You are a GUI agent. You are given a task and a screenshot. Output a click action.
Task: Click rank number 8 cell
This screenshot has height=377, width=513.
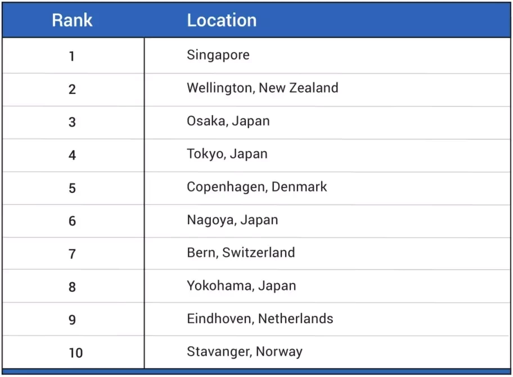tap(72, 287)
